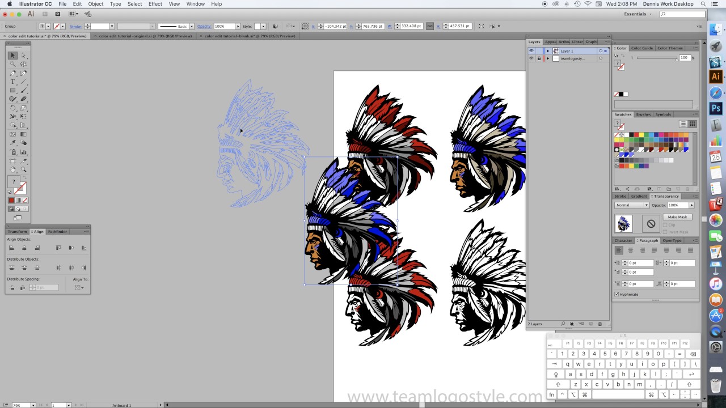This screenshot has height=408, width=726.
Task: Switch to the Color Guide tab
Action: (641, 48)
